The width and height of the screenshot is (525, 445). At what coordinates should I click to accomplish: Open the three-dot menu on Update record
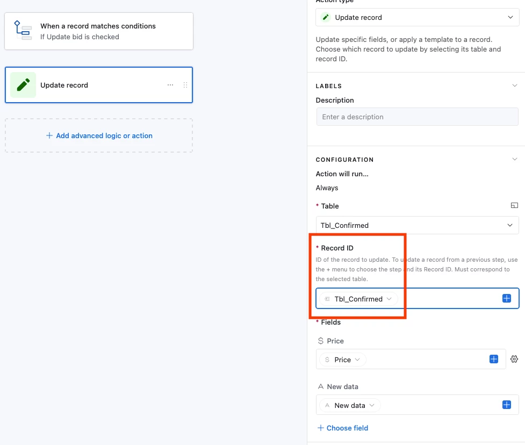(170, 85)
